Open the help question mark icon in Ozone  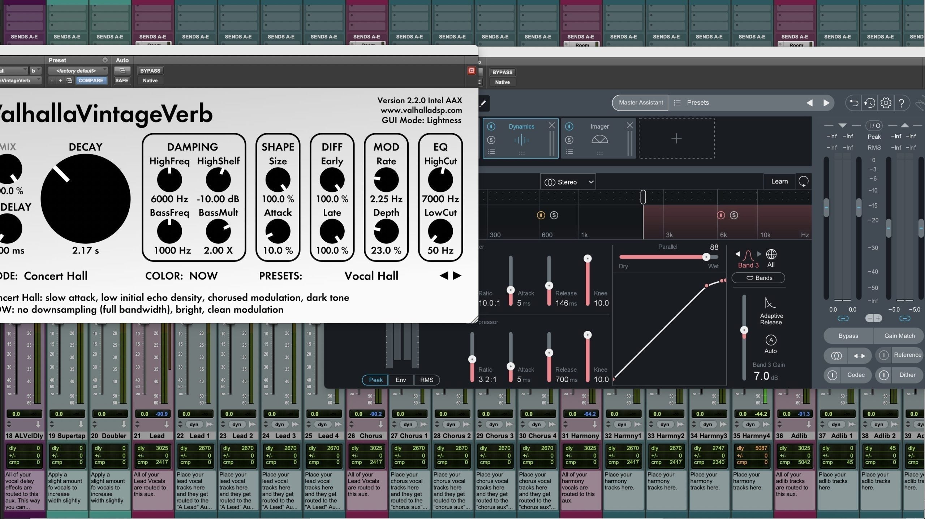(902, 103)
